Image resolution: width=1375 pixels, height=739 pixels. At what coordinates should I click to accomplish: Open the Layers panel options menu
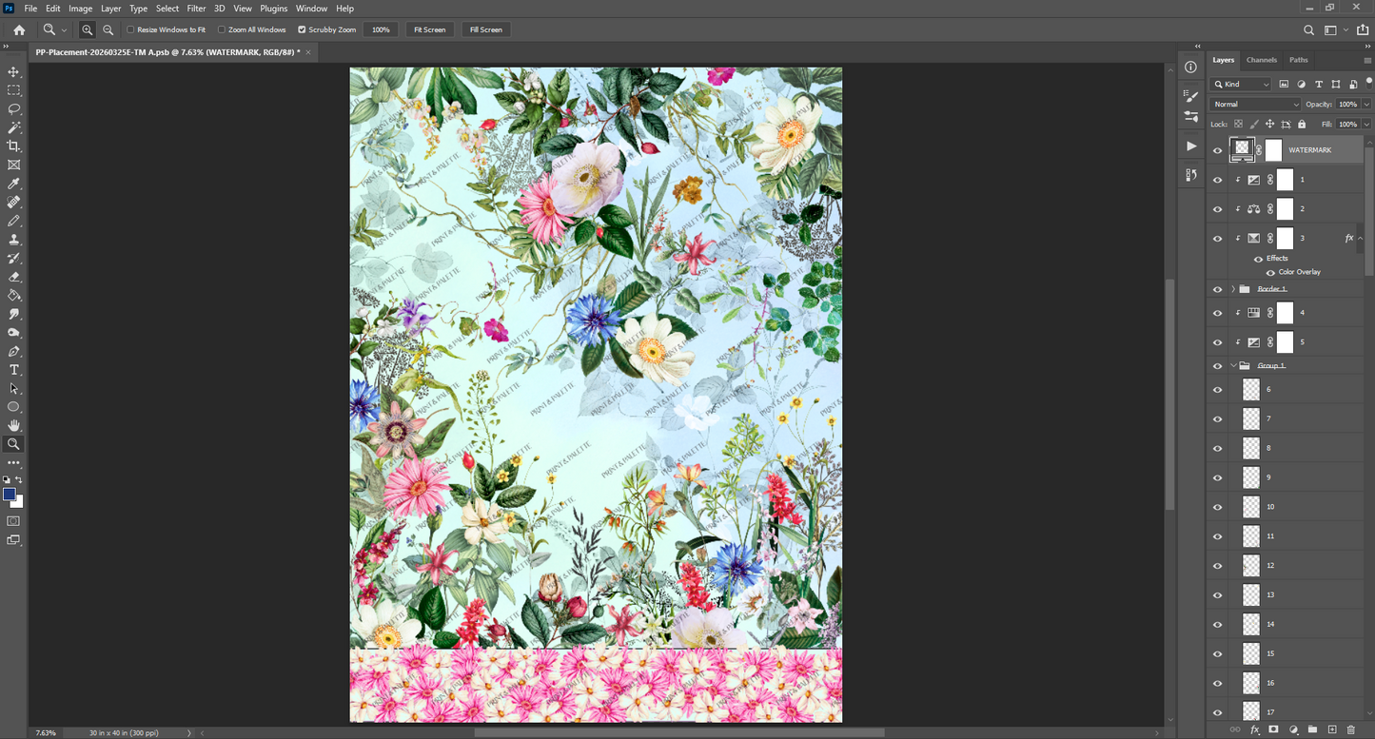[1367, 60]
